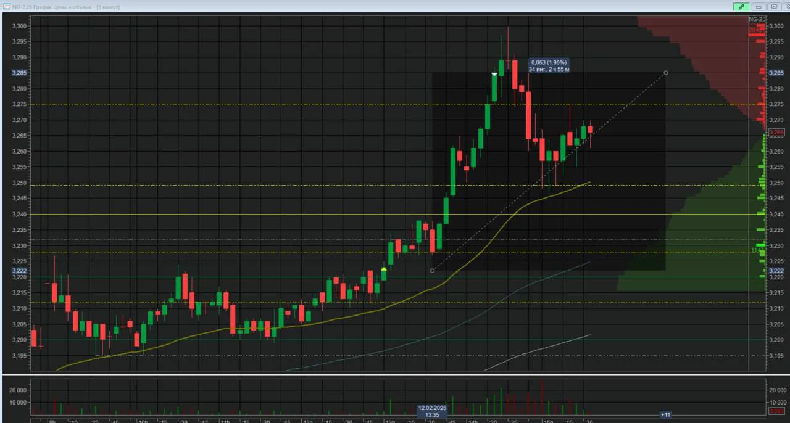Maximize the NG-2.26 chart window
This screenshot has height=423, width=790.
[x=773, y=7]
